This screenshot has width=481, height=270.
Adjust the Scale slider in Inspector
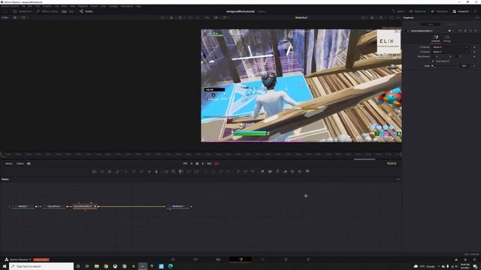pos(445,65)
